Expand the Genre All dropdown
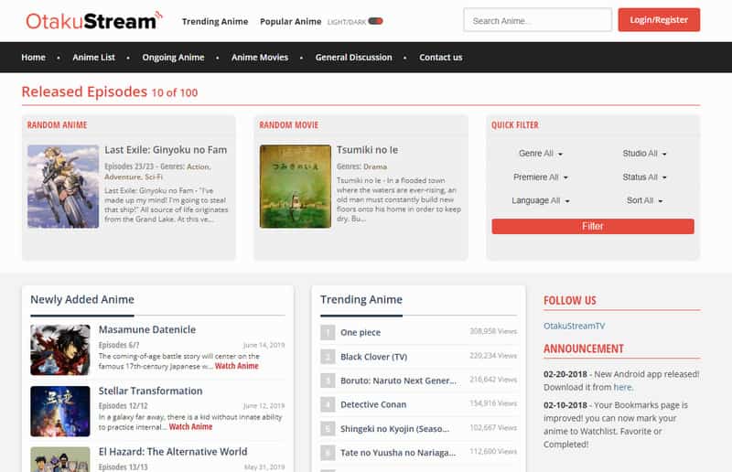 (541, 154)
